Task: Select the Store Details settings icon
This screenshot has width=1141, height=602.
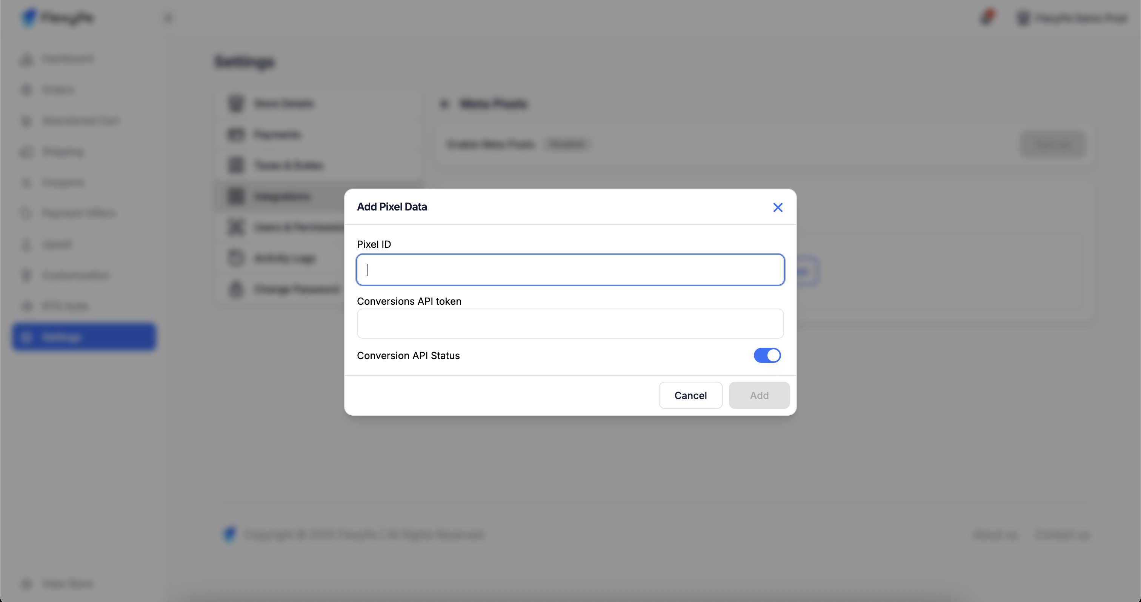Action: click(x=236, y=104)
